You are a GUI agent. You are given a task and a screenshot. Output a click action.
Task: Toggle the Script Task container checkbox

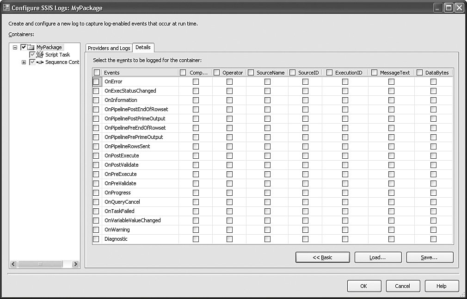pyautogui.click(x=32, y=55)
